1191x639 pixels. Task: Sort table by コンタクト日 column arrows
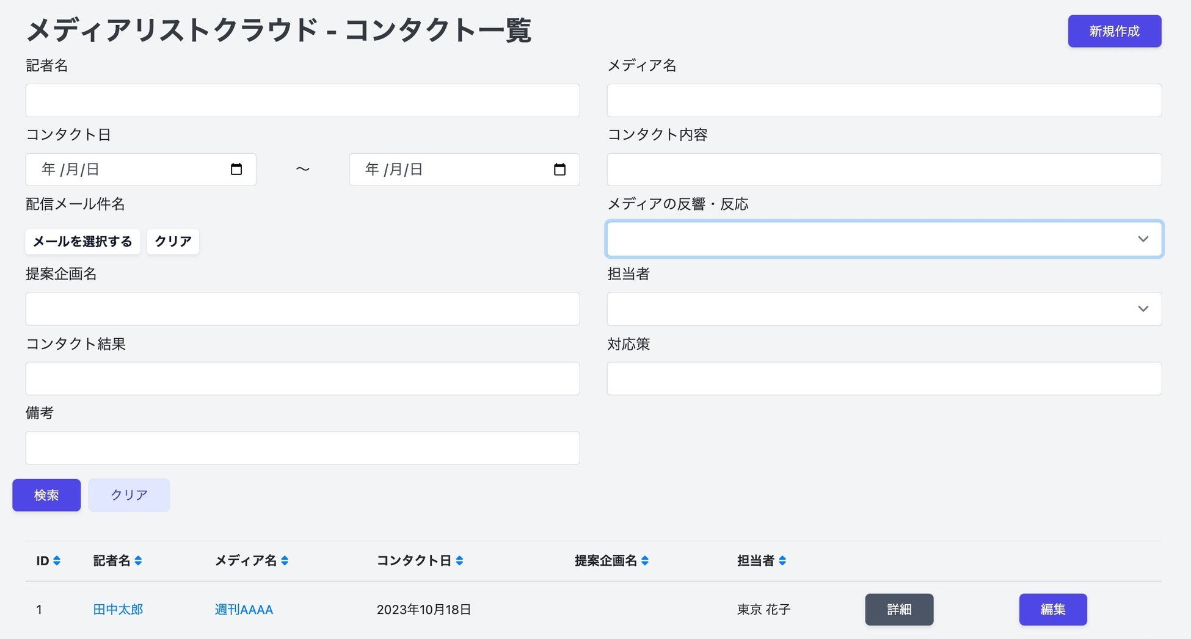(459, 560)
